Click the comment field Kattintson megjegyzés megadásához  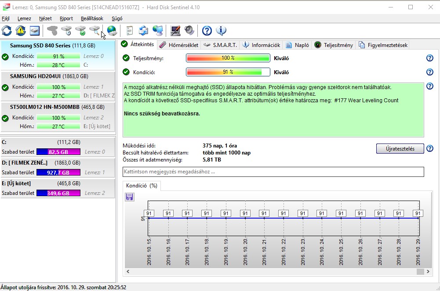273,172
